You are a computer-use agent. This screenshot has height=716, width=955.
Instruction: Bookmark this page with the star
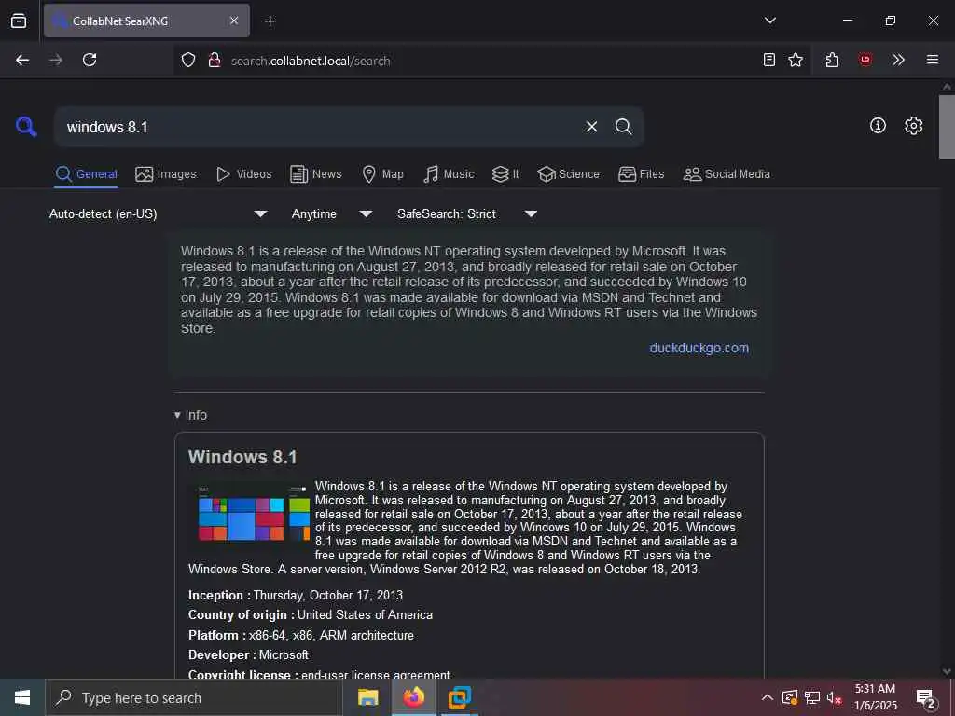point(796,60)
